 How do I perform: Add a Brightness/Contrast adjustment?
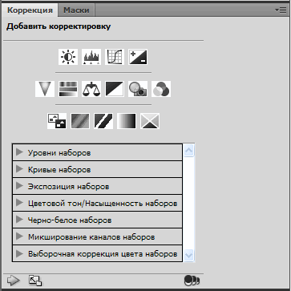pyautogui.click(x=68, y=57)
